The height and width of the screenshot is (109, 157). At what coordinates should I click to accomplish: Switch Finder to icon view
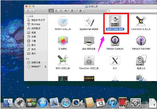pos(51,11)
